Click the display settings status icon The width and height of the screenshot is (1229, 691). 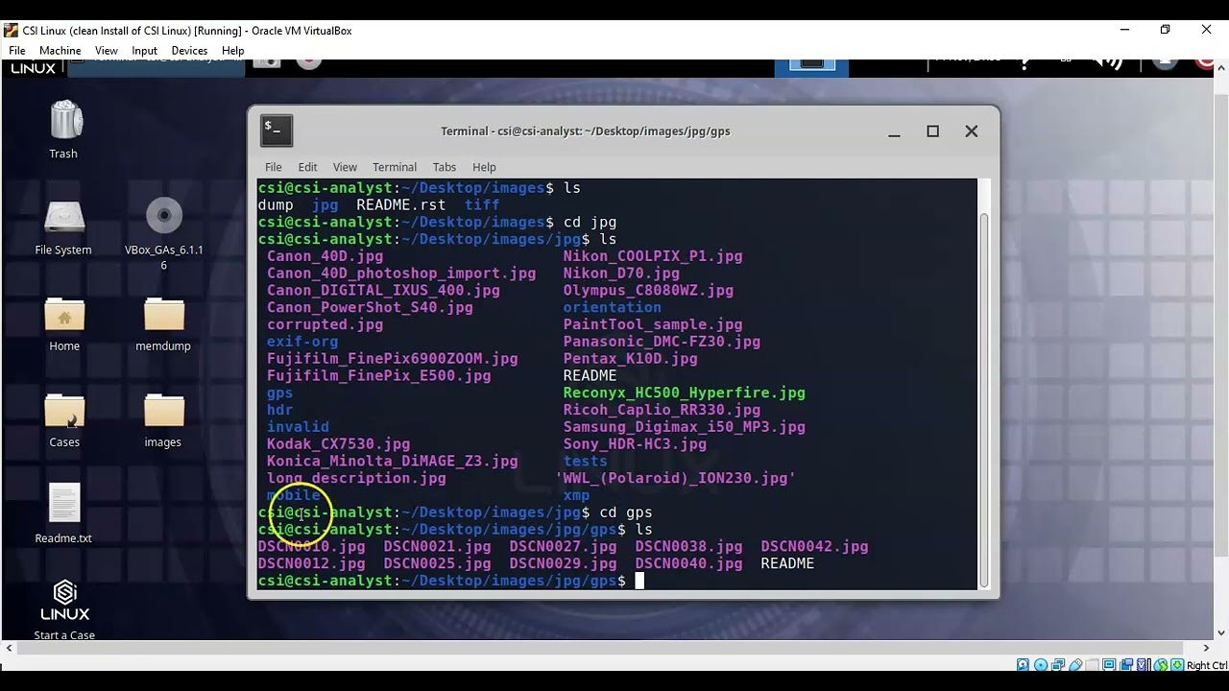click(1109, 665)
